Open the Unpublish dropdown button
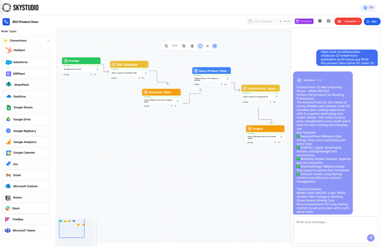This screenshot has width=381, height=247. click(x=348, y=22)
